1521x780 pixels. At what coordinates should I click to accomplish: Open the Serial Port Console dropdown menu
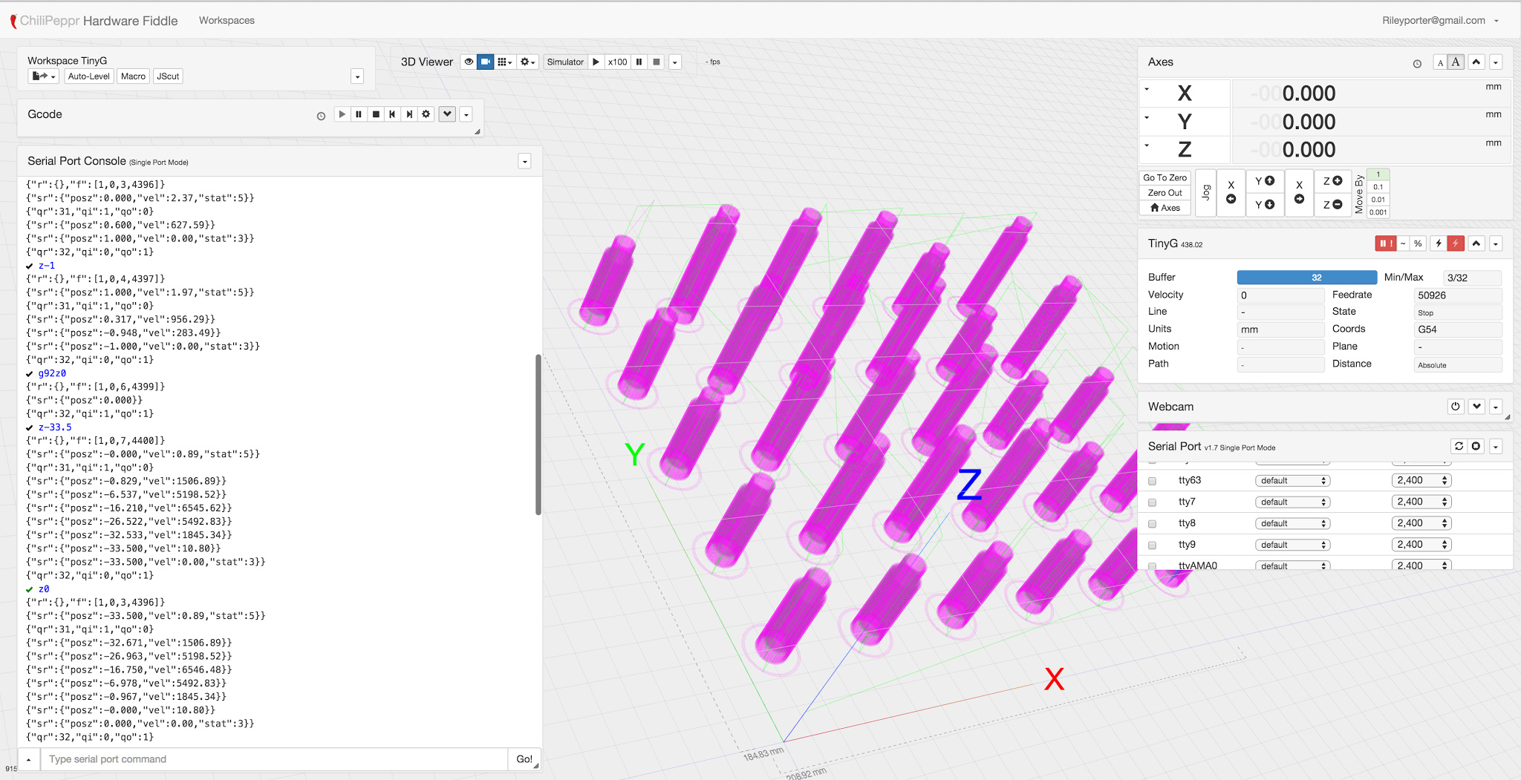524,162
